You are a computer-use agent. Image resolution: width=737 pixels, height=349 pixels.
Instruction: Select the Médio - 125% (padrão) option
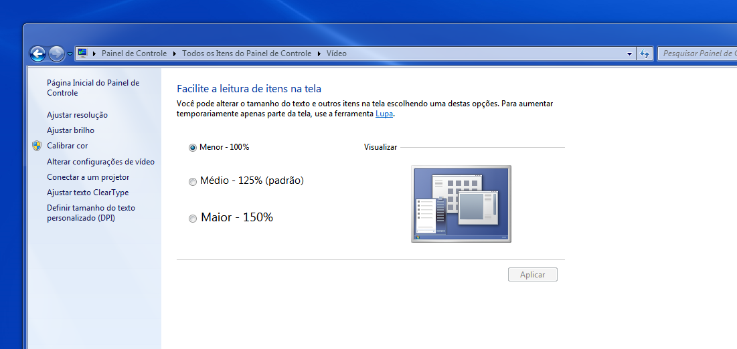[x=193, y=181]
